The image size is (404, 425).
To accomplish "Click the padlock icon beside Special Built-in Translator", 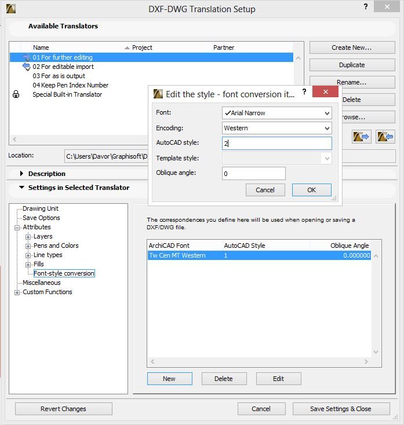I will (16, 94).
